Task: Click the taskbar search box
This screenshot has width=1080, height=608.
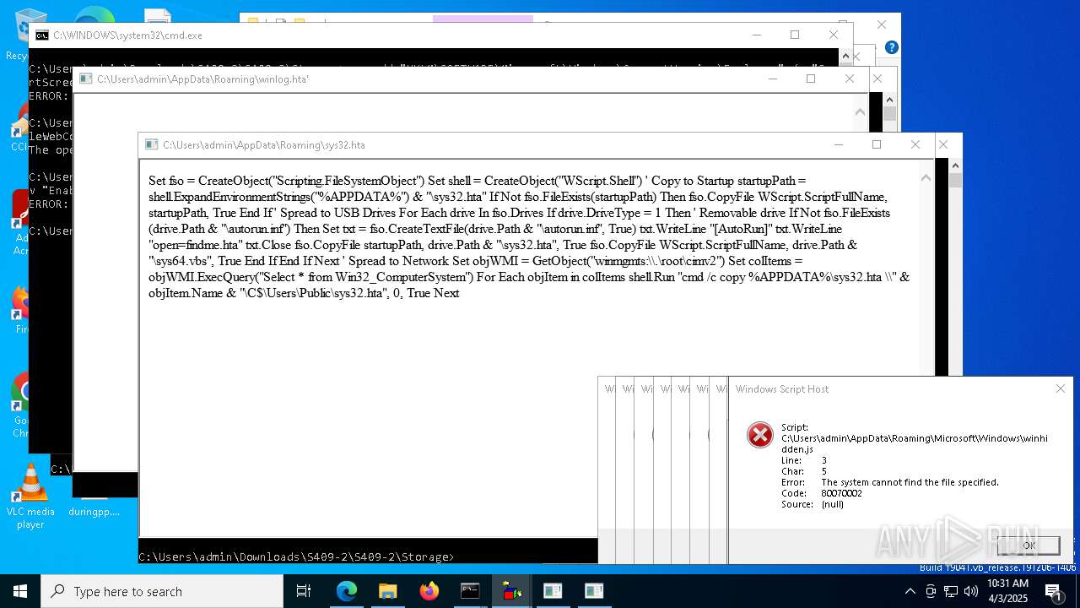Action: tap(162, 591)
